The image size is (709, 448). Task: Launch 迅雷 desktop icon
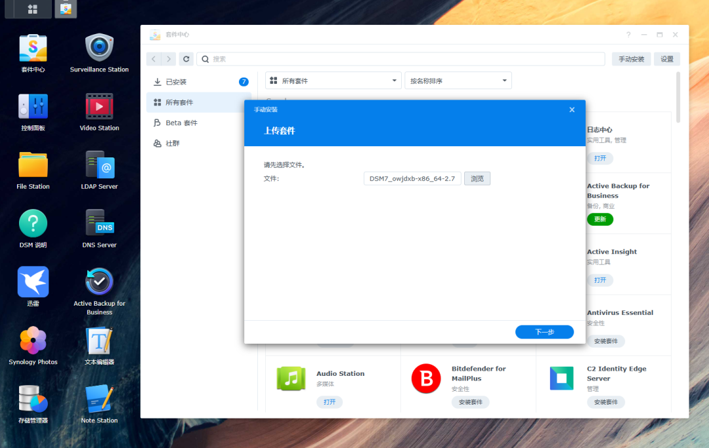click(33, 282)
